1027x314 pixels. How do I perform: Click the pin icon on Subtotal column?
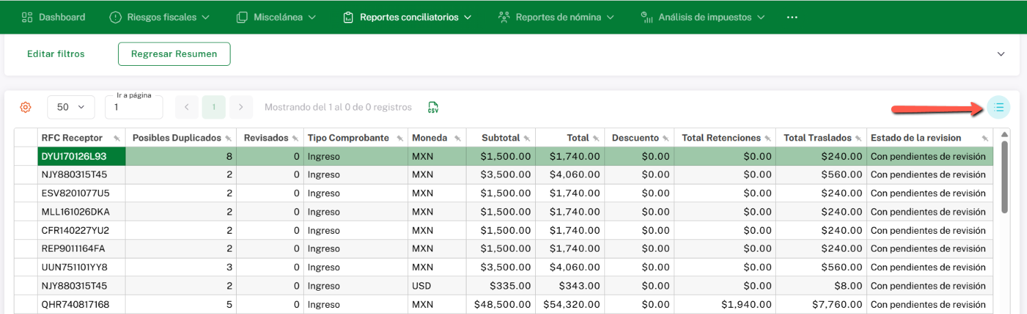(x=526, y=138)
